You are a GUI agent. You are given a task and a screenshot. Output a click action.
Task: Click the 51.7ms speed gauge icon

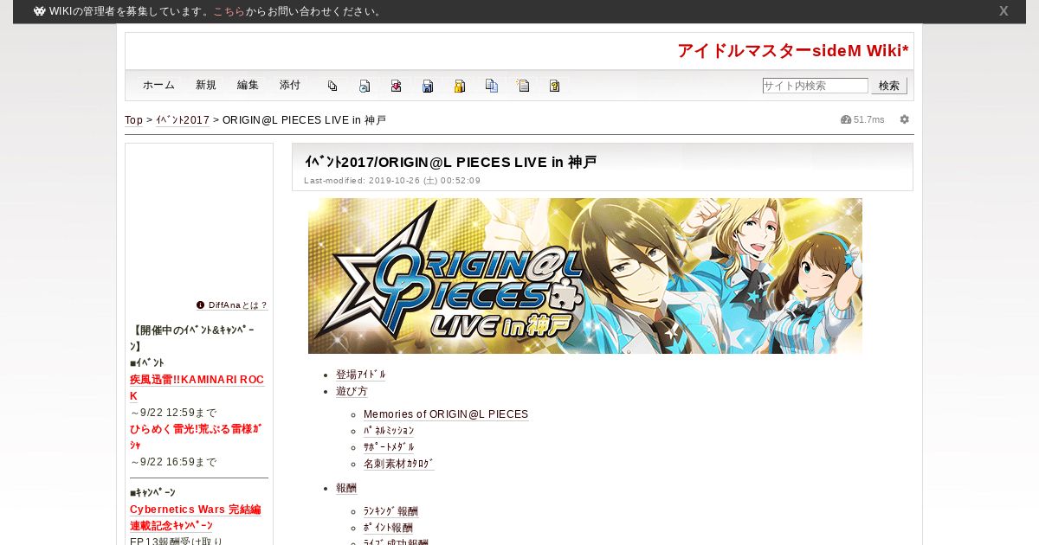846,119
